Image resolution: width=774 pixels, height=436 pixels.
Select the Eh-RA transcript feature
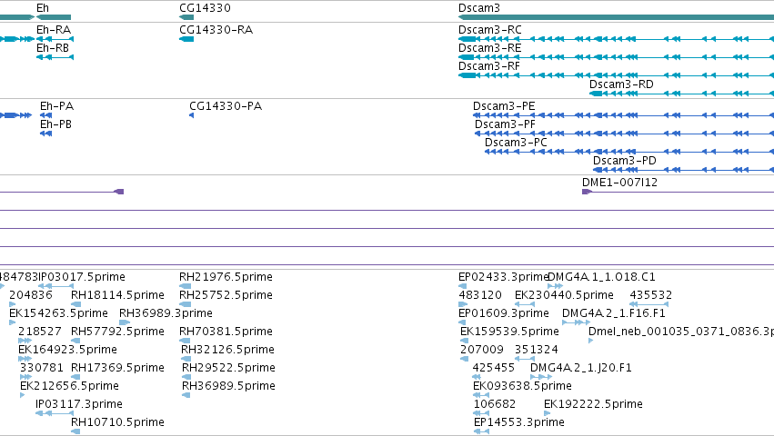coord(55,39)
